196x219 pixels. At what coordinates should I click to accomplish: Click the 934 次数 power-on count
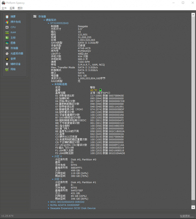click(83, 56)
